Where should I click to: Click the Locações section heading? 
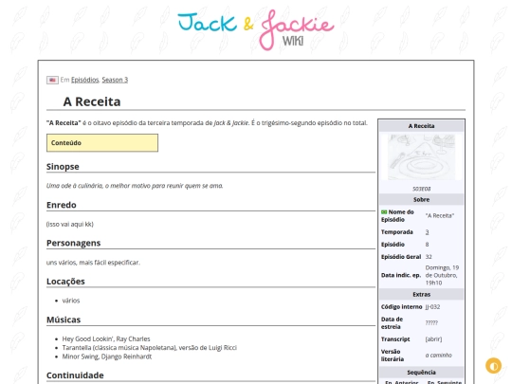pos(65,282)
